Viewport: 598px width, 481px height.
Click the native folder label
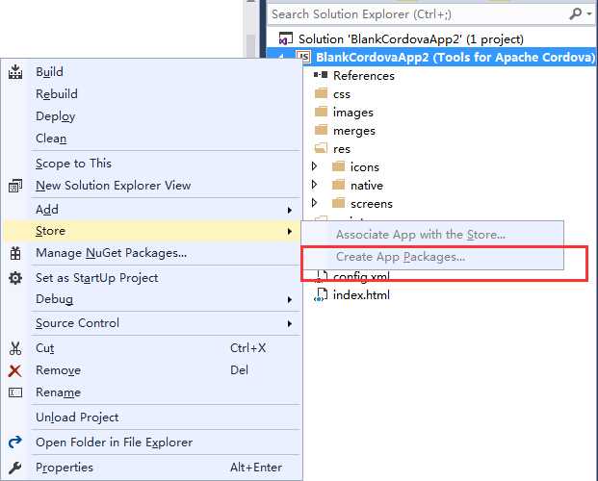367,186
